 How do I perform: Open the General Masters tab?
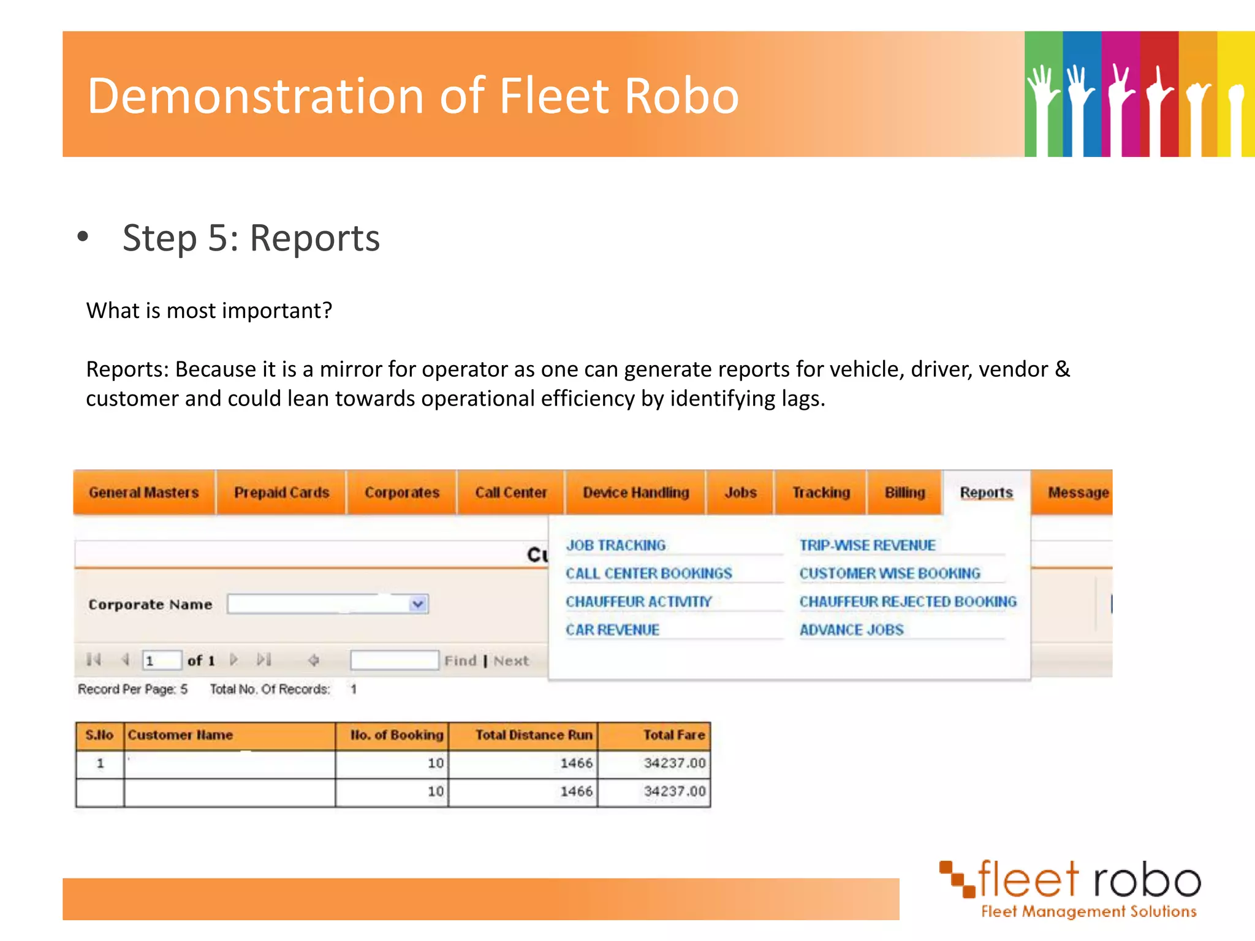(x=144, y=493)
